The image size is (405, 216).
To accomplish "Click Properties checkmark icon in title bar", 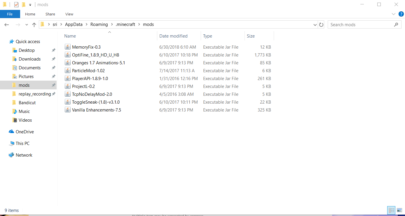I will pos(16,5).
